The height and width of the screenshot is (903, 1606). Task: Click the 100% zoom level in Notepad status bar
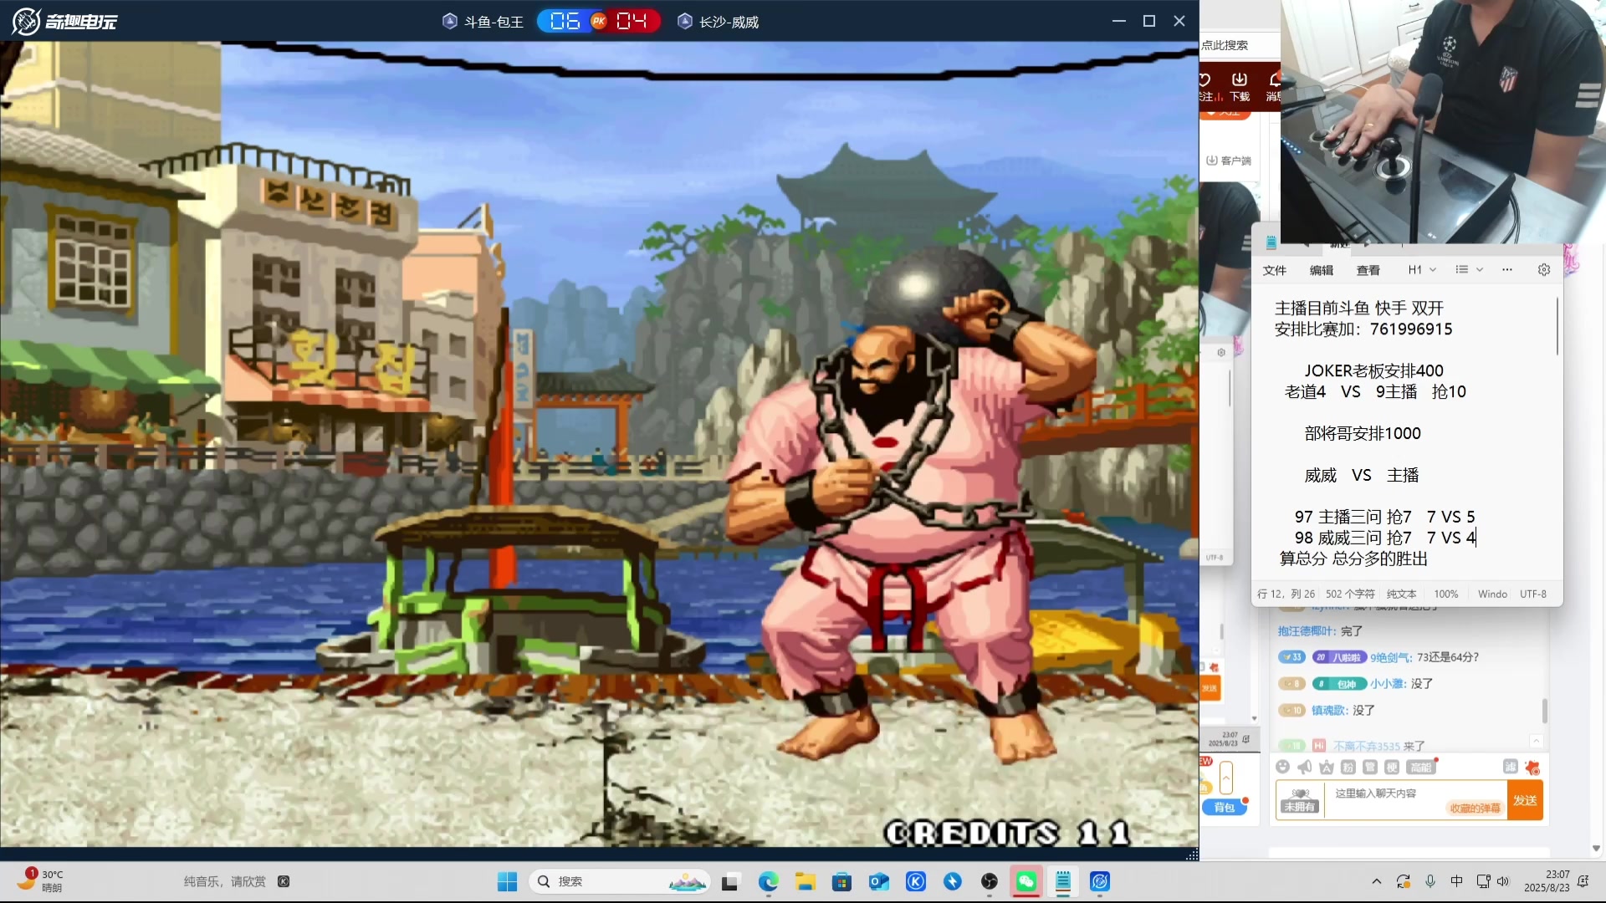(x=1445, y=594)
